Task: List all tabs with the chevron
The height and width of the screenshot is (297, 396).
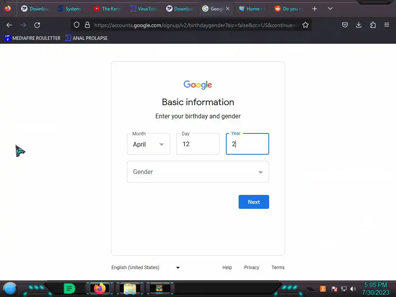Action: [330, 9]
